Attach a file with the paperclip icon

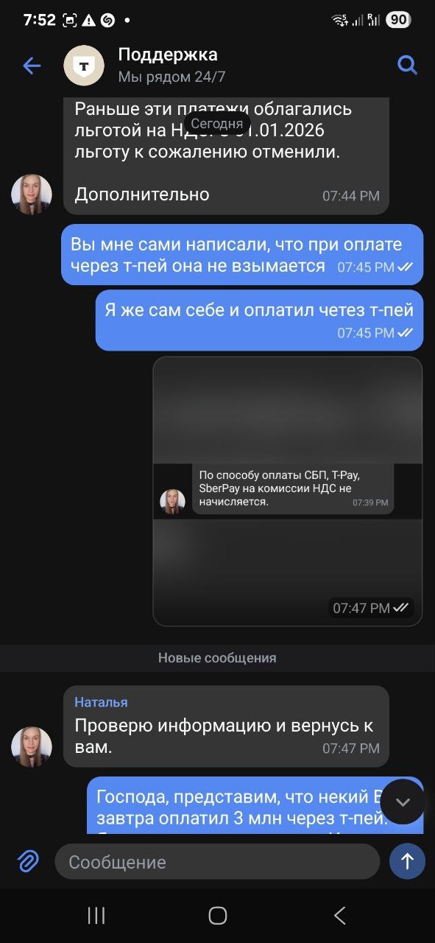click(x=28, y=860)
